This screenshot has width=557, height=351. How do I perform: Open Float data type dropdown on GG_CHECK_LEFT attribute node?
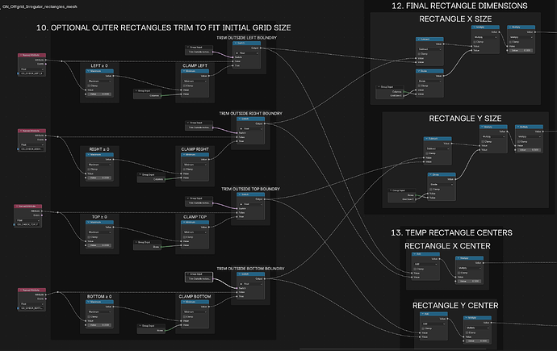pyautogui.click(x=31, y=69)
